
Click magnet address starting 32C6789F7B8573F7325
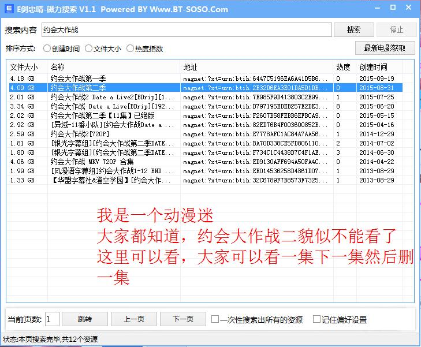tap(255, 180)
